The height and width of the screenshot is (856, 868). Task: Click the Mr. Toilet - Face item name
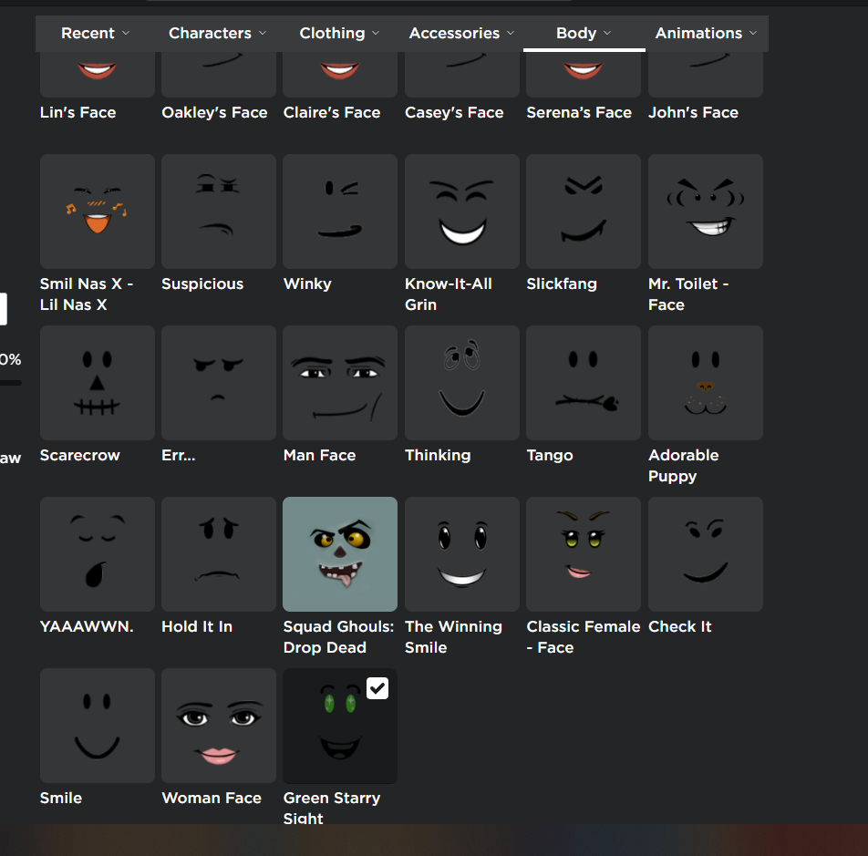(688, 294)
